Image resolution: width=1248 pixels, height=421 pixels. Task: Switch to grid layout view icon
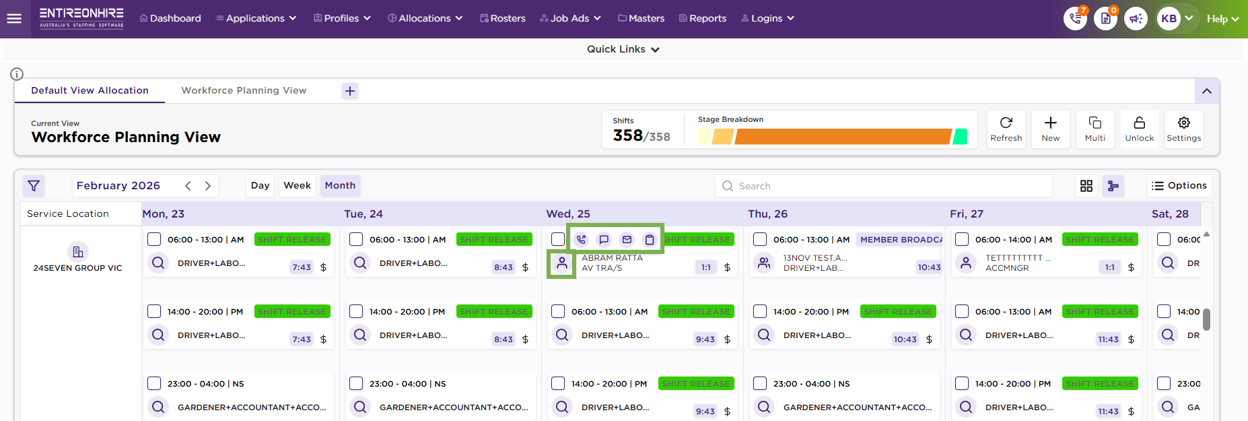click(x=1086, y=186)
